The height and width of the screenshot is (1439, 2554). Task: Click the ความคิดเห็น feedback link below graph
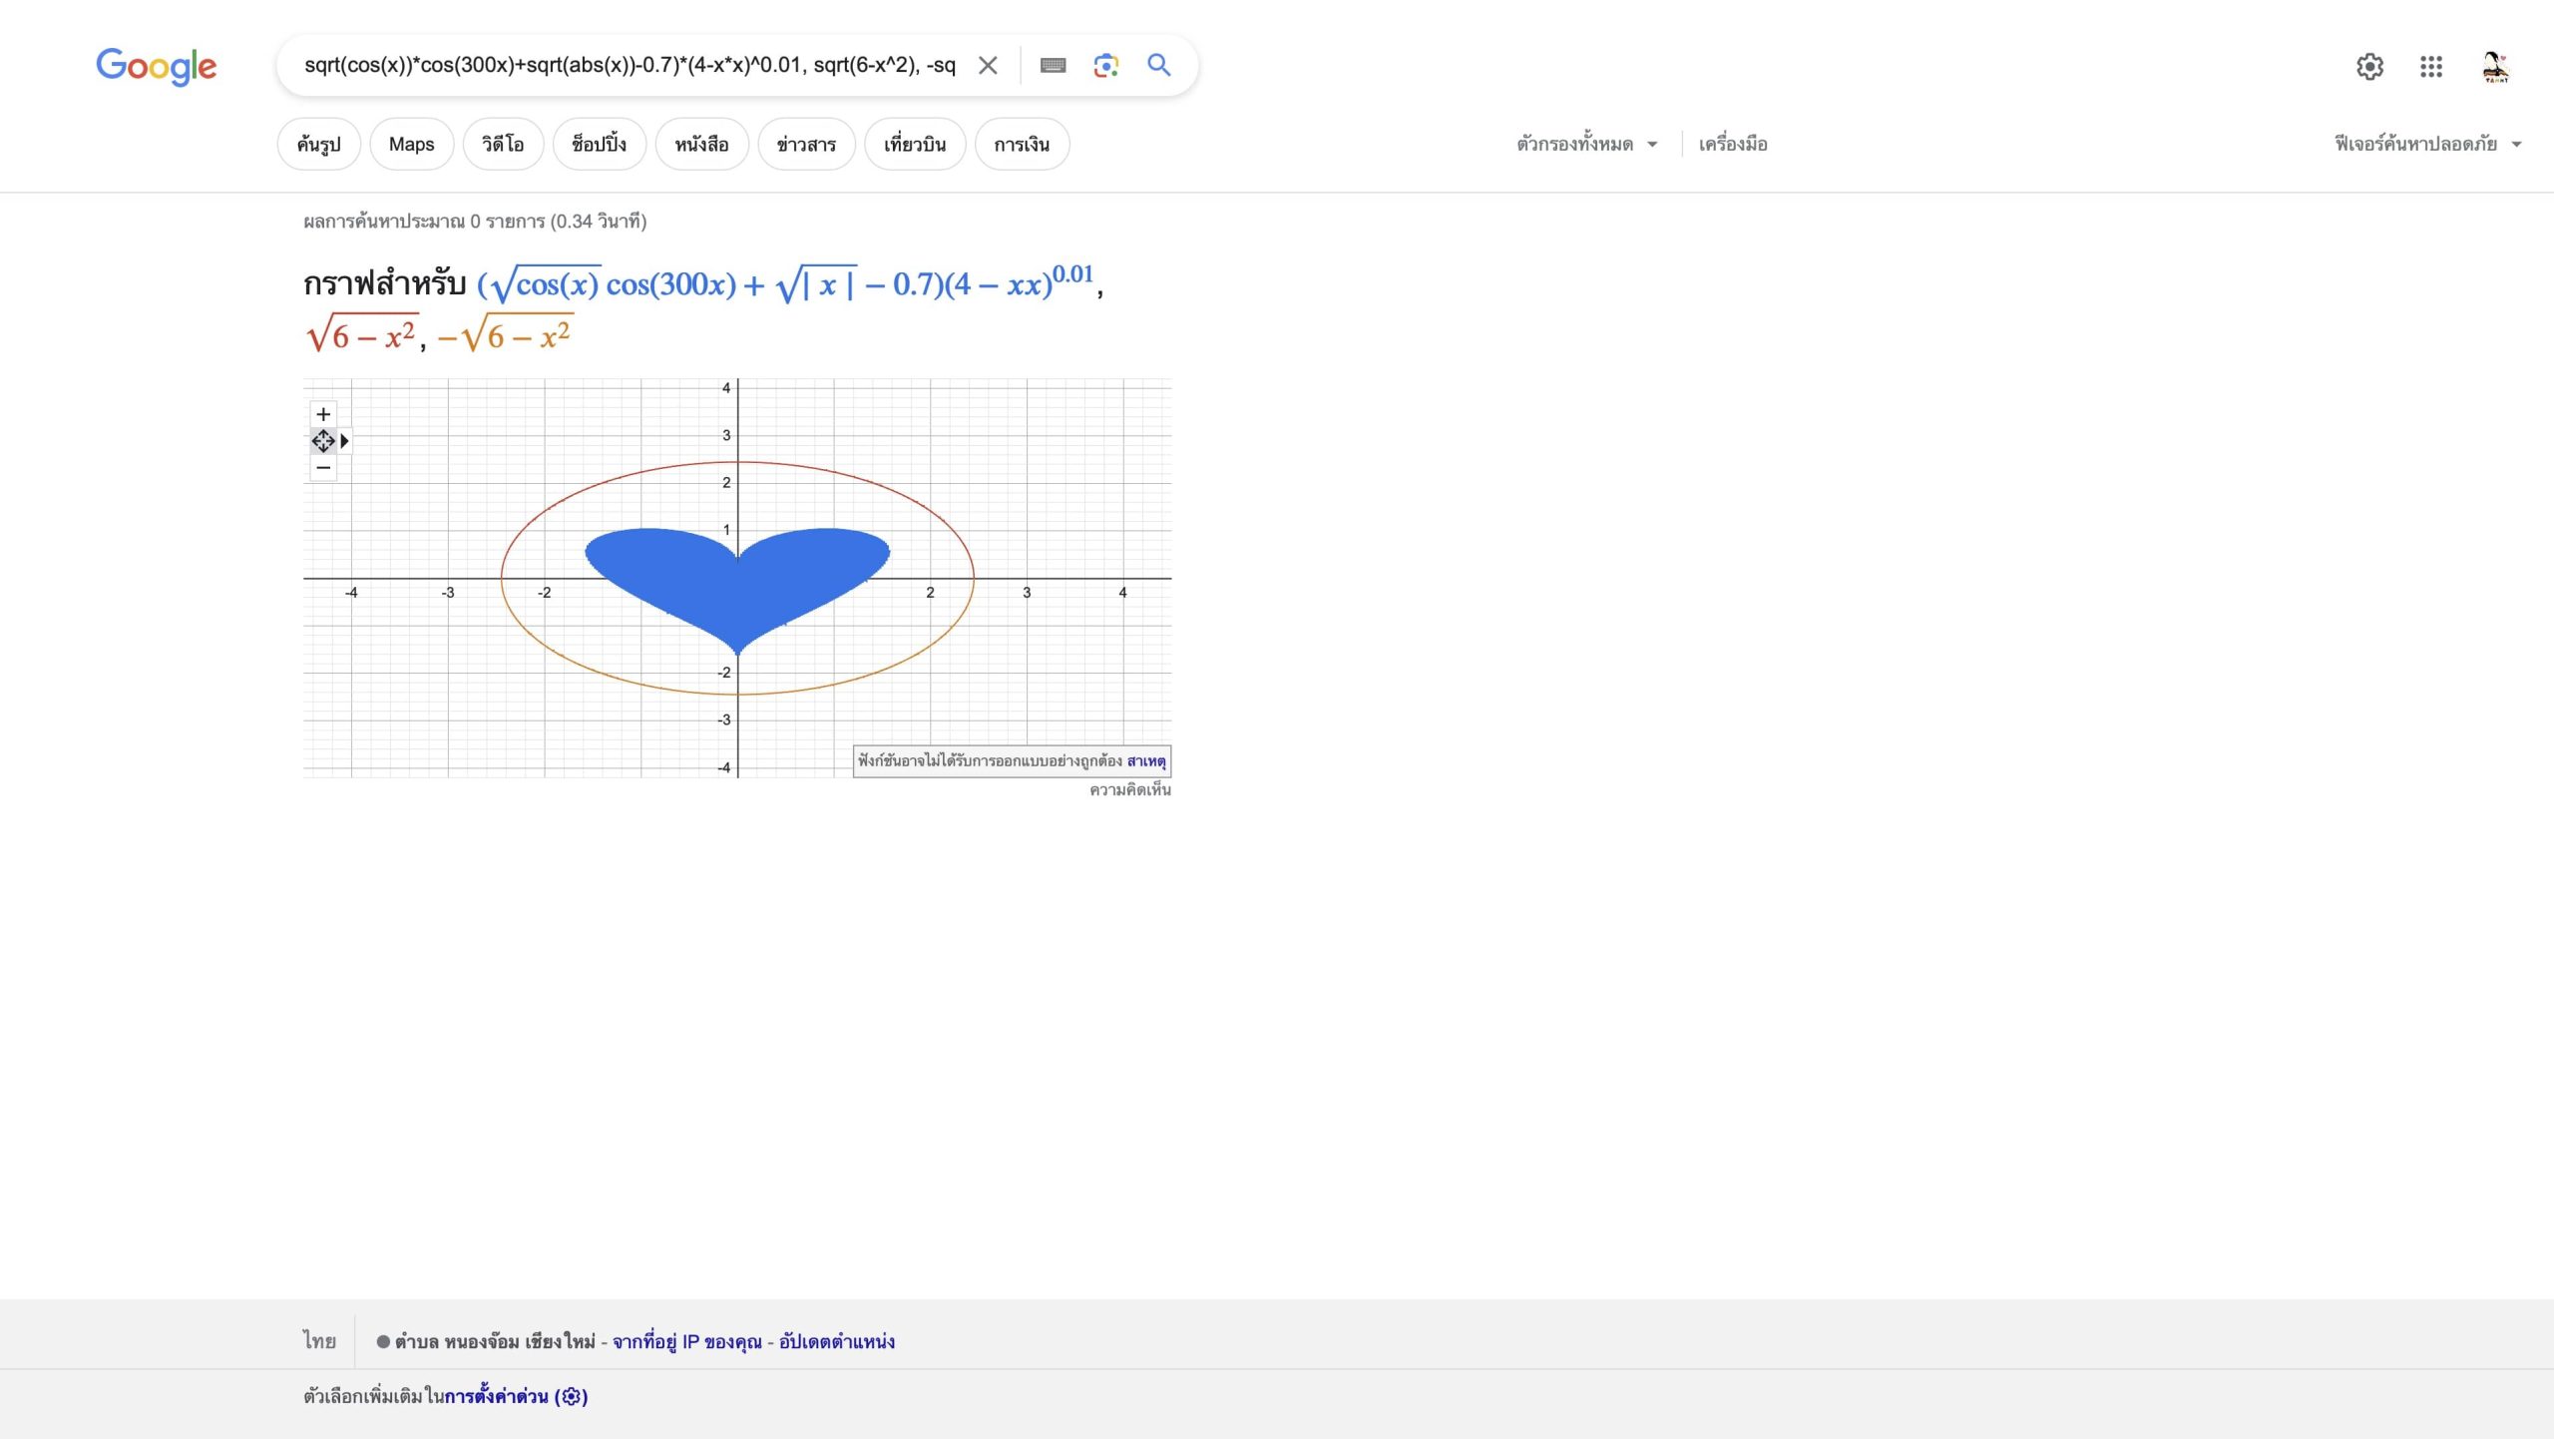(x=1129, y=790)
